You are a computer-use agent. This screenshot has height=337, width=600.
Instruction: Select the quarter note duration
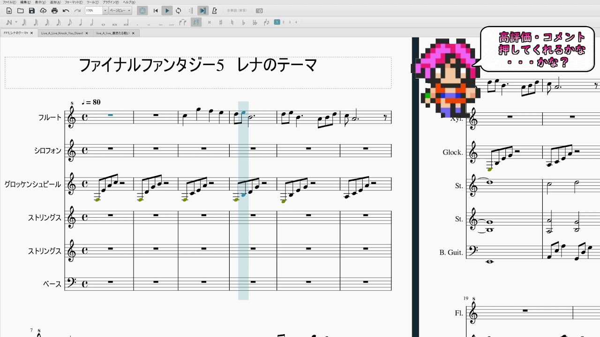(81, 22)
